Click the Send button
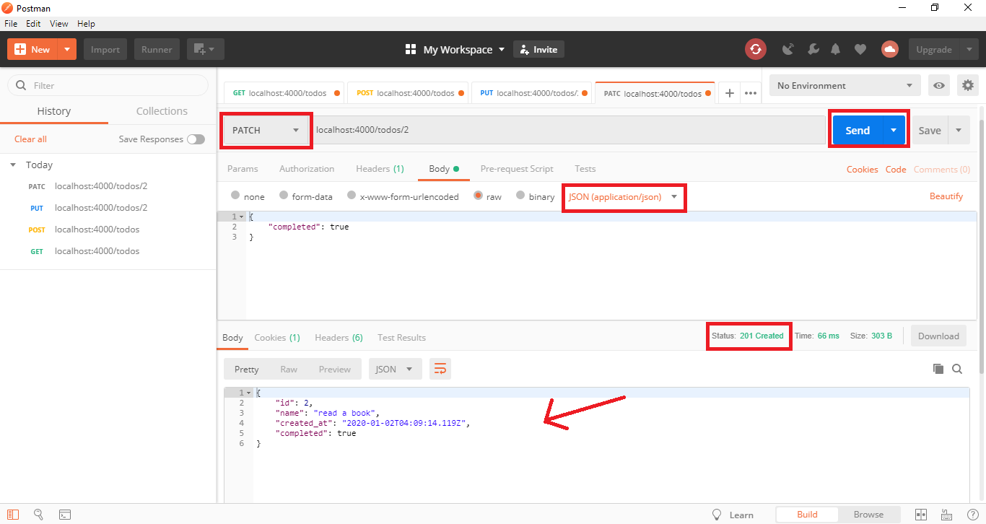 pos(858,130)
